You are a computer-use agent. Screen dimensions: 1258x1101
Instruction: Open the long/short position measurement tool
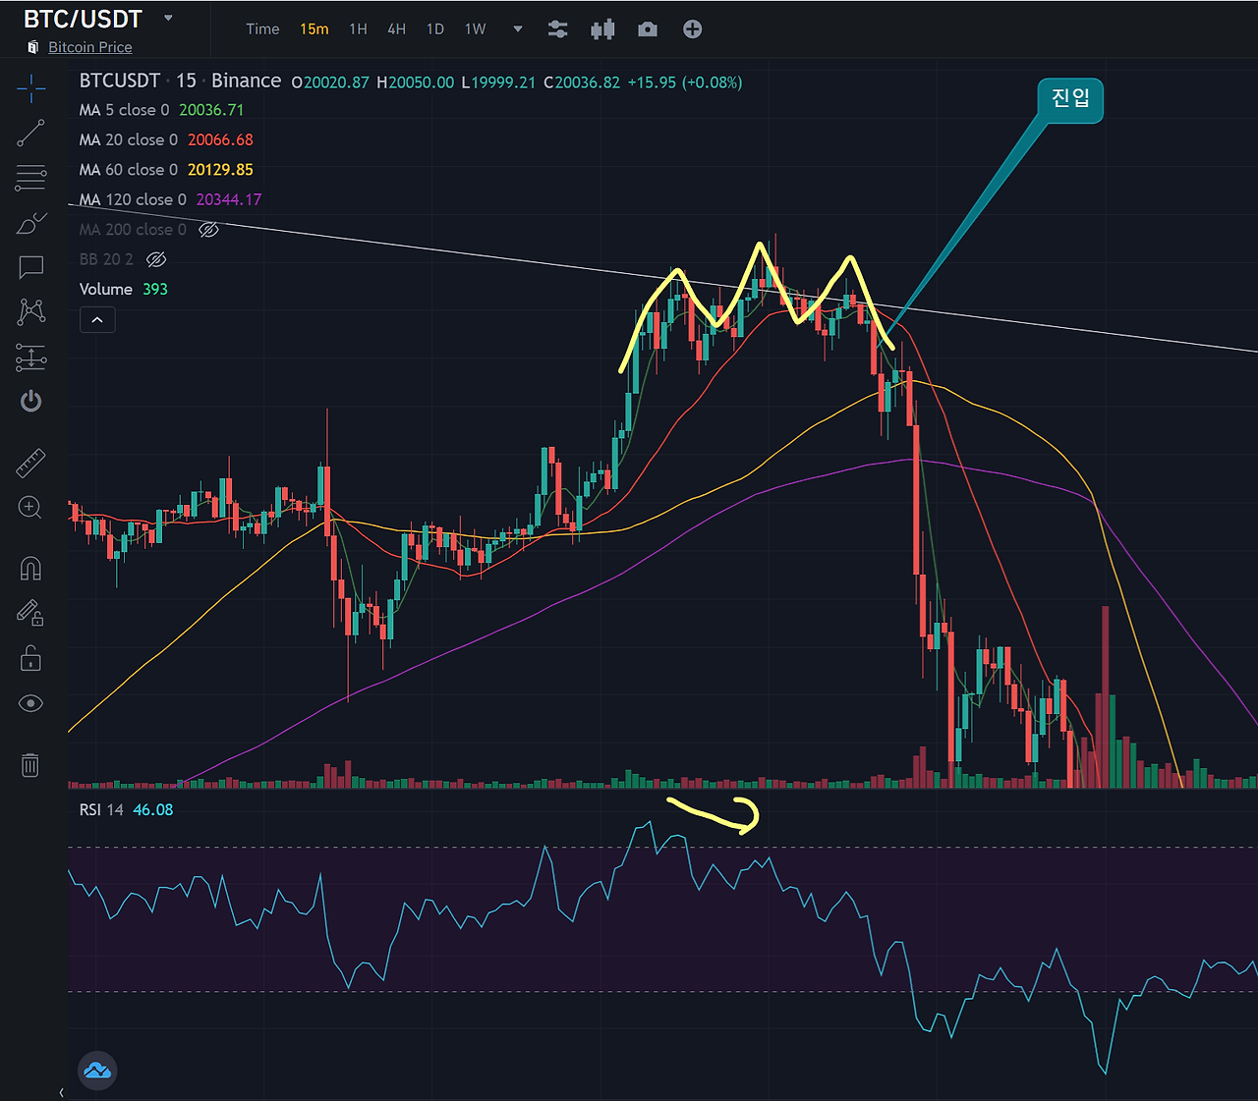point(31,358)
